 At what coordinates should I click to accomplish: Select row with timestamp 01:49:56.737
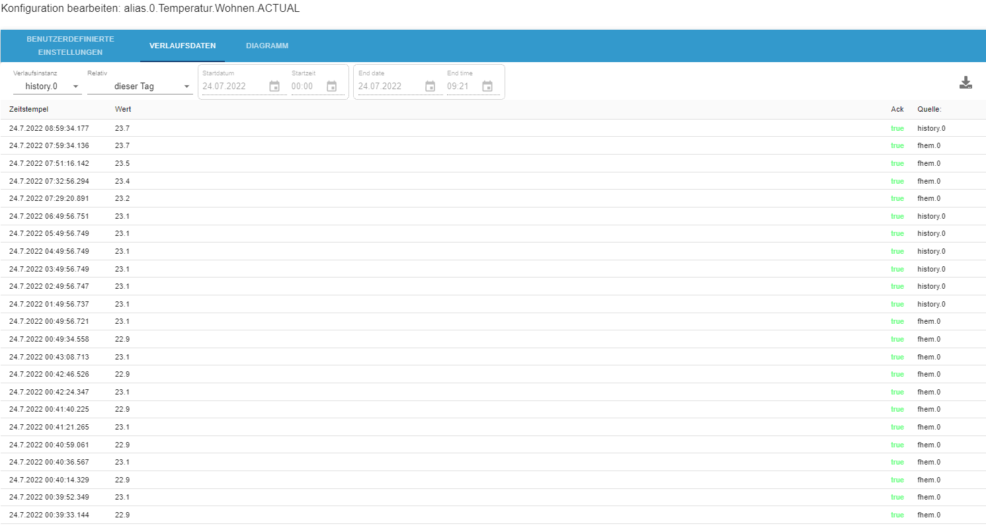[493, 304]
